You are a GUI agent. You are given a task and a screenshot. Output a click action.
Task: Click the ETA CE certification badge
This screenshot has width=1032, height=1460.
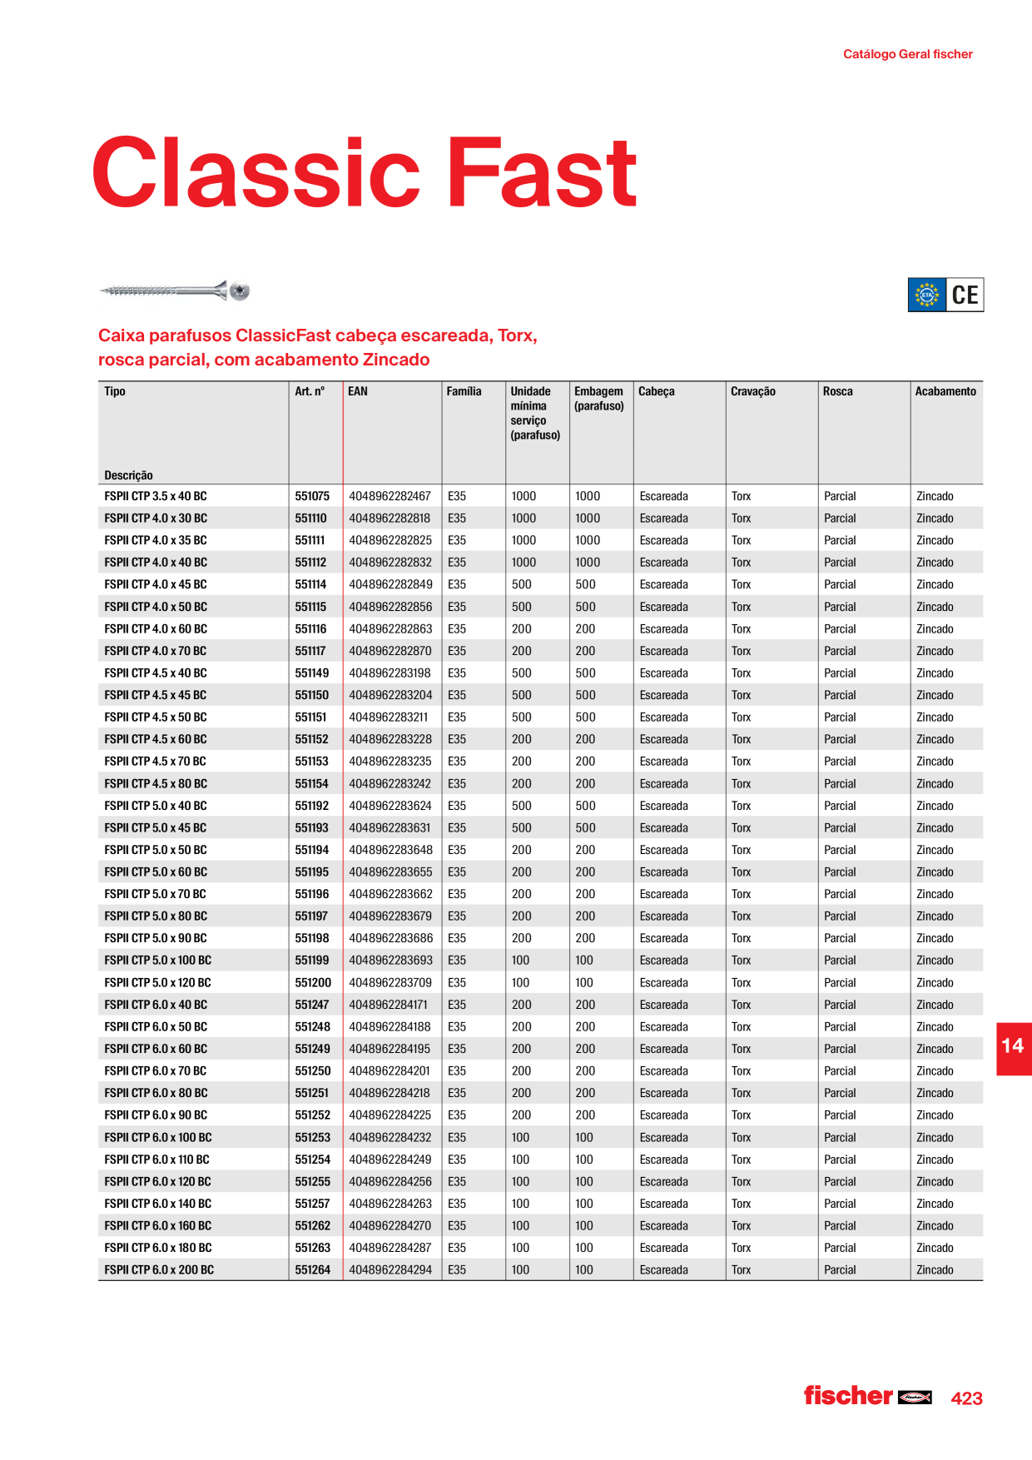pyautogui.click(x=945, y=295)
